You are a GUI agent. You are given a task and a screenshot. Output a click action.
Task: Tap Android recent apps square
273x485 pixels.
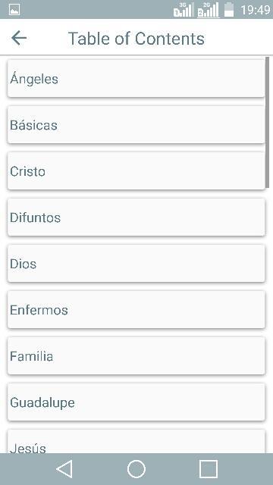tap(209, 469)
